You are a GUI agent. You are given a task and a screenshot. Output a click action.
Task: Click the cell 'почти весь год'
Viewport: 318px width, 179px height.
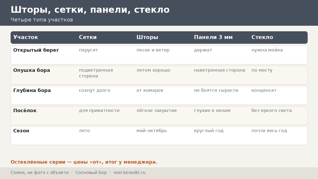tap(269, 131)
